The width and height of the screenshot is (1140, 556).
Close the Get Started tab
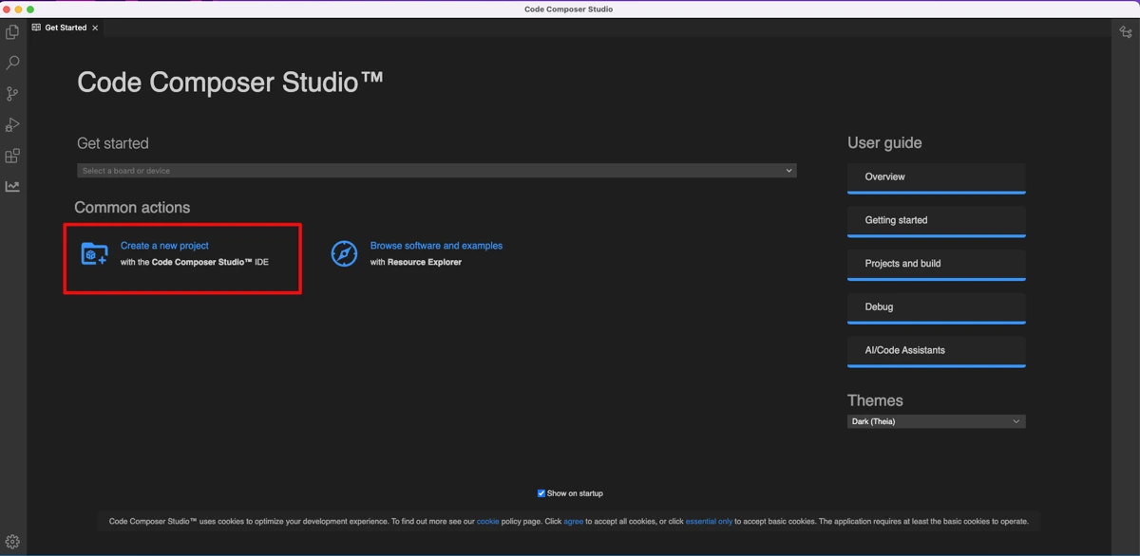tap(95, 28)
